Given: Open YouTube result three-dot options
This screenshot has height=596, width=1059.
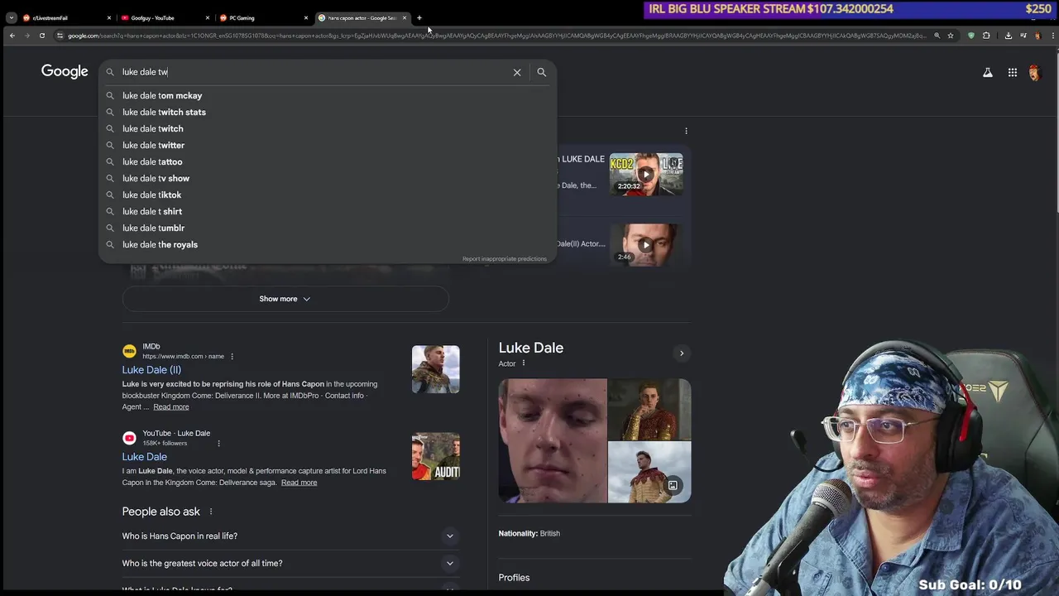Looking at the screenshot, I should (218, 444).
